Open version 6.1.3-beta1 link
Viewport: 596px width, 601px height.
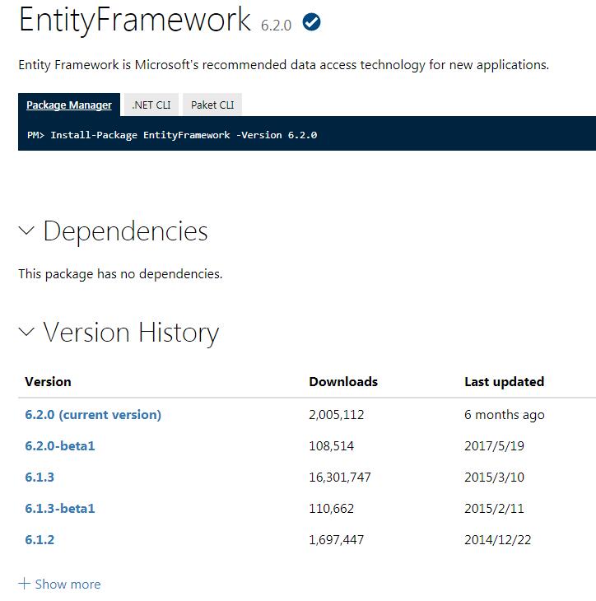(60, 508)
